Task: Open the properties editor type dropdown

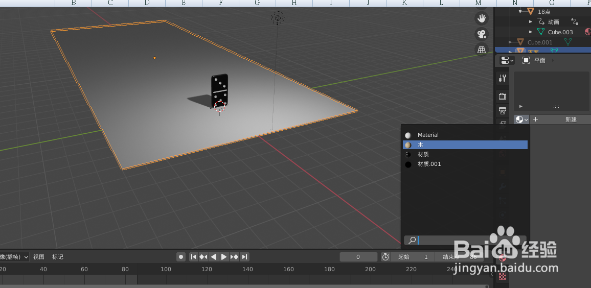Action: [507, 60]
